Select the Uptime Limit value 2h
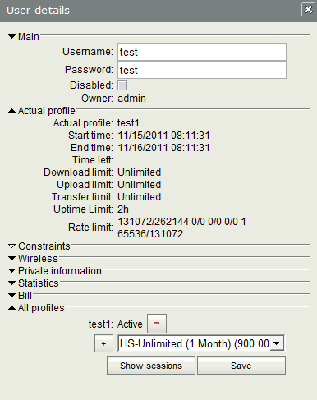 [123, 209]
